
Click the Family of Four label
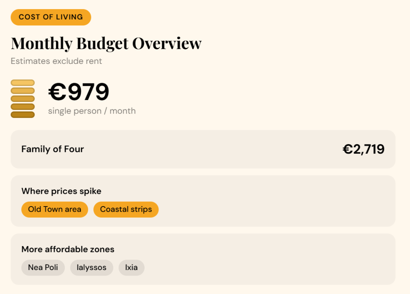tap(52, 149)
